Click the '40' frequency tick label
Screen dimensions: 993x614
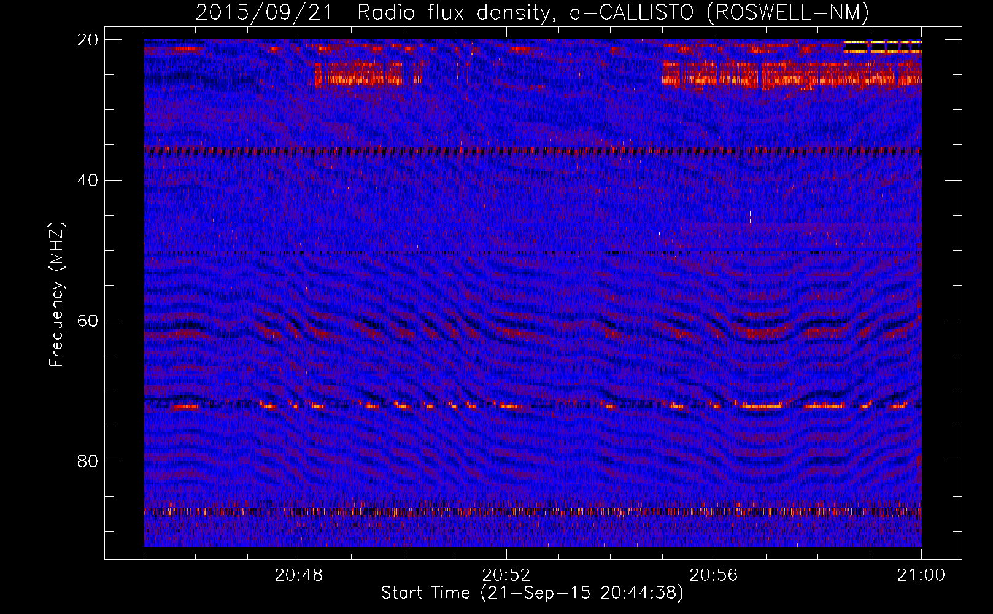click(88, 181)
